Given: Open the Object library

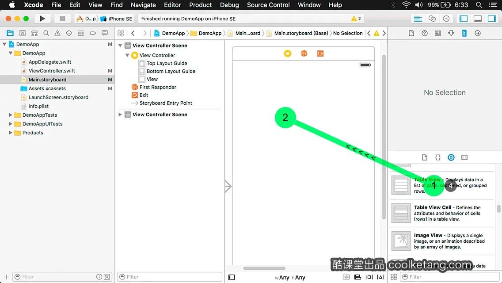Looking at the screenshot, I should 451,157.
